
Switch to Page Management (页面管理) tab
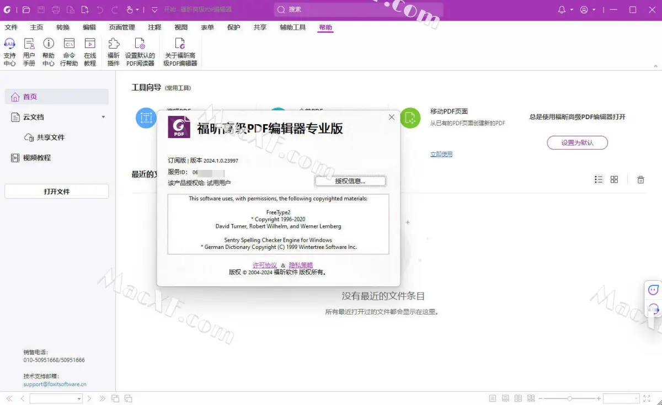click(122, 27)
